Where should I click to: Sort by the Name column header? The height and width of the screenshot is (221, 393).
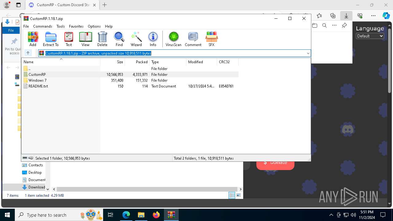coord(61,62)
